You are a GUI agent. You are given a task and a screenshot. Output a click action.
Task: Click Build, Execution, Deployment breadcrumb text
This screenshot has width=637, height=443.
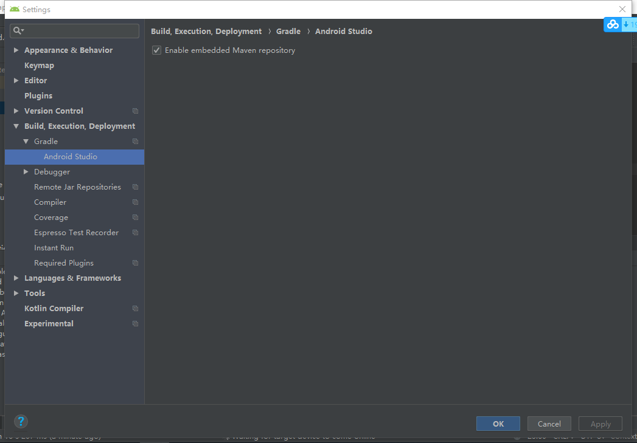tap(206, 31)
